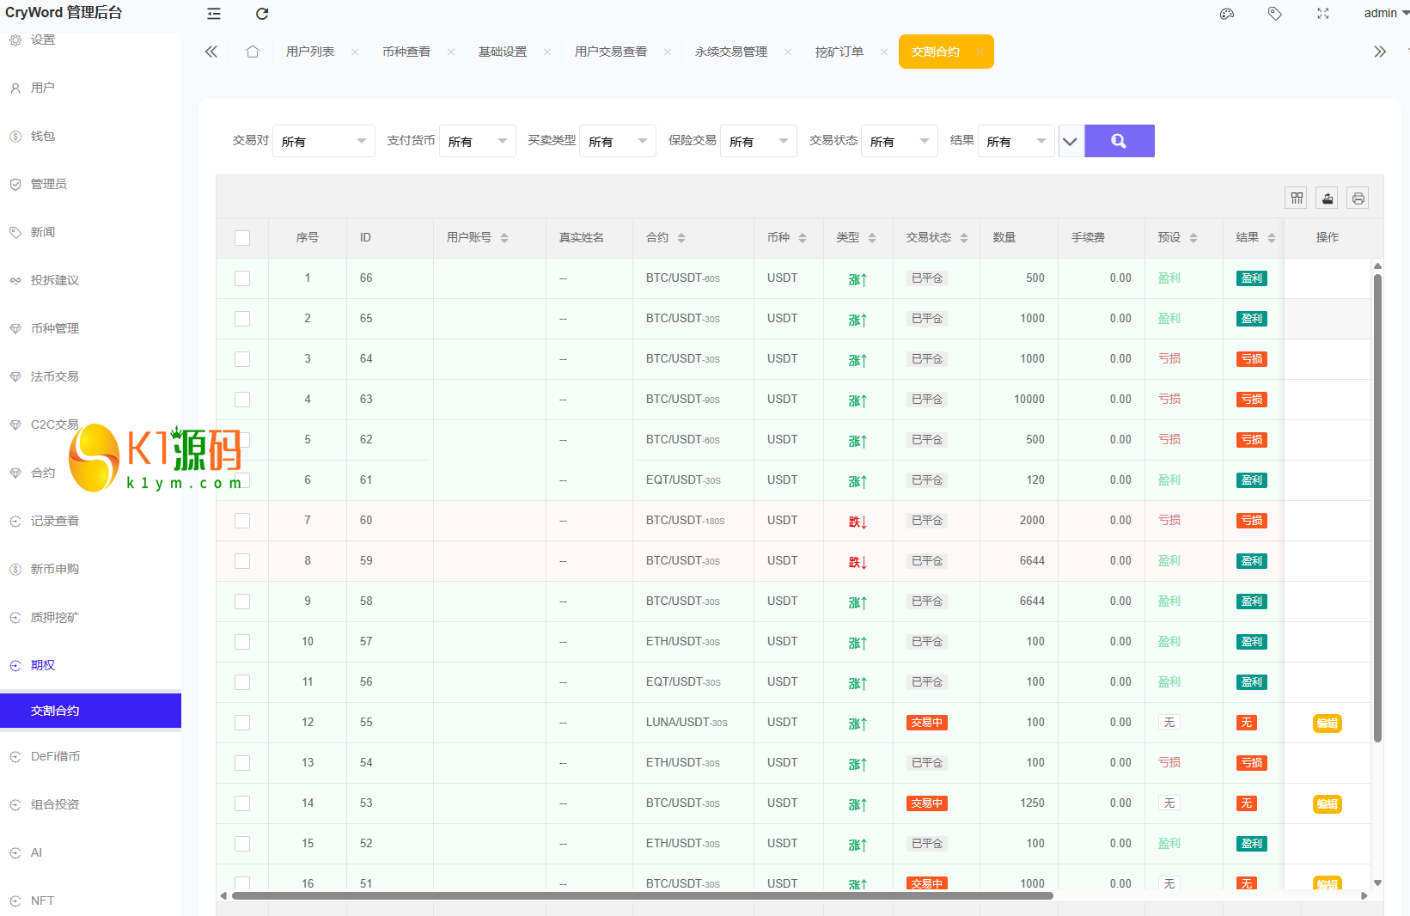Sort by 合约 column arrows
Viewport: 1410px width, 916px height.
coord(681,238)
